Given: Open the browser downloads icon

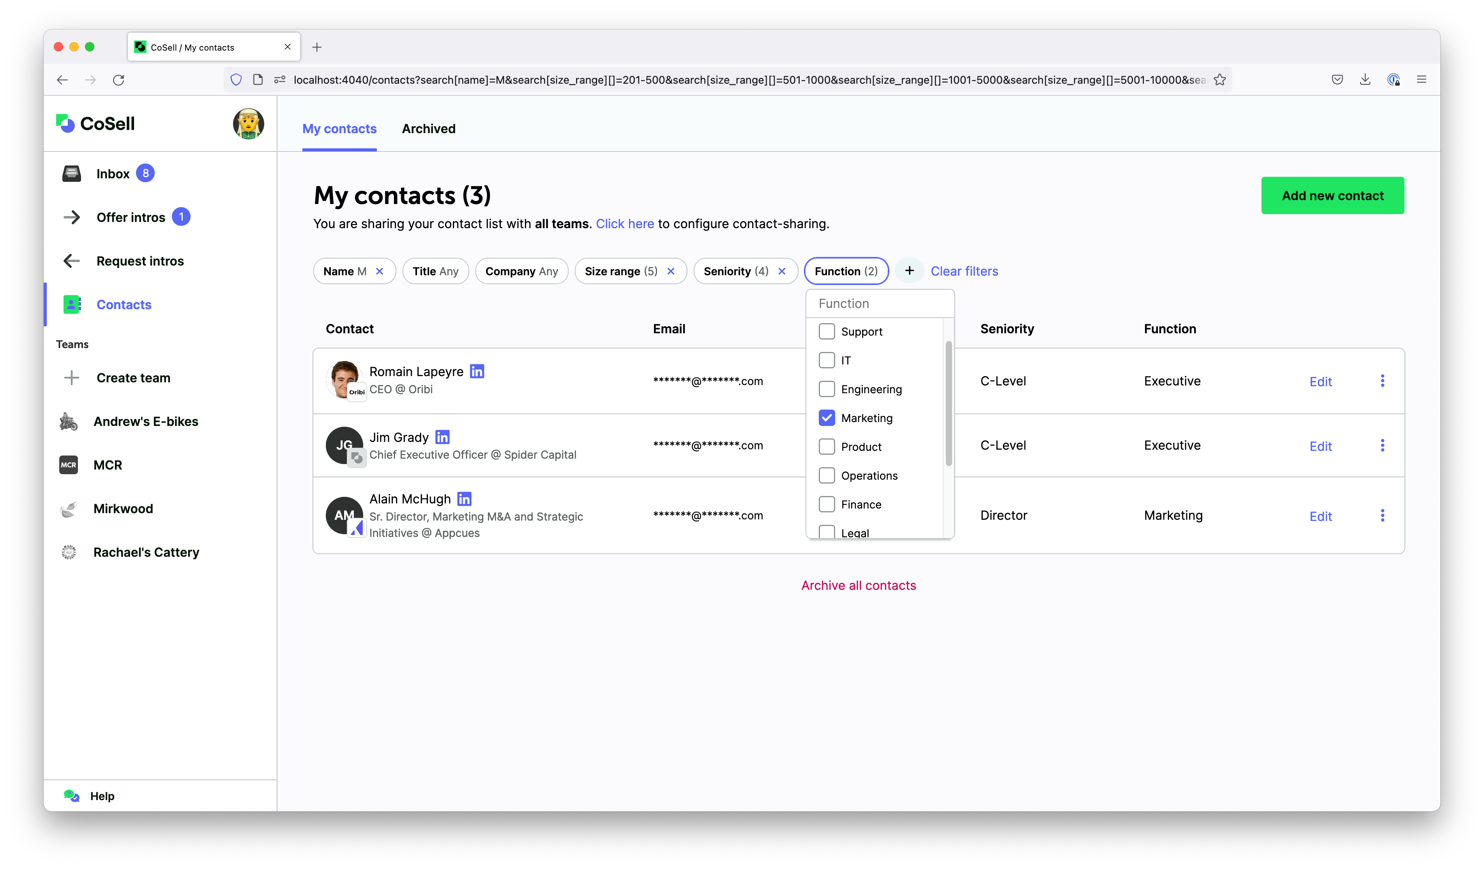Looking at the screenshot, I should coord(1365,79).
